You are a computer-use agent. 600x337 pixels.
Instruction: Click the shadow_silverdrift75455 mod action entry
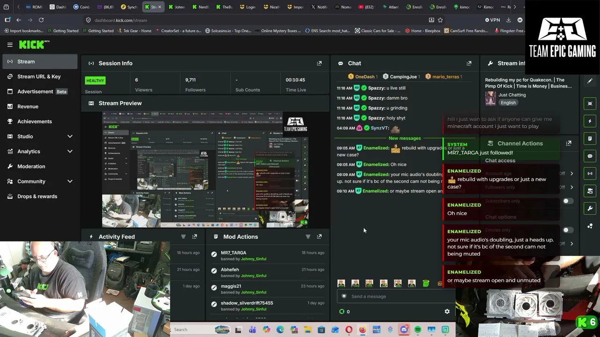[268, 306]
